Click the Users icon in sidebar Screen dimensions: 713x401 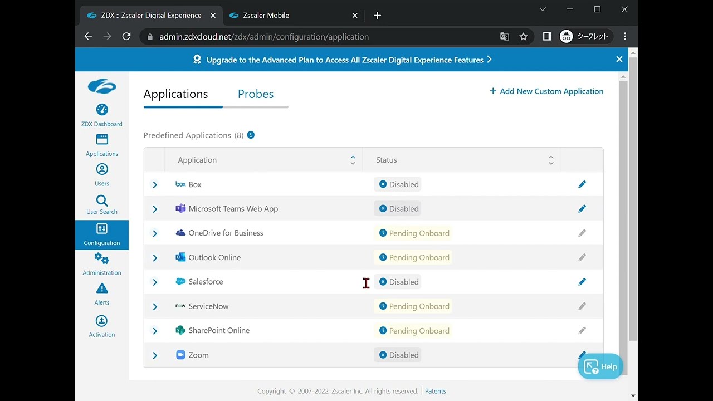click(102, 169)
